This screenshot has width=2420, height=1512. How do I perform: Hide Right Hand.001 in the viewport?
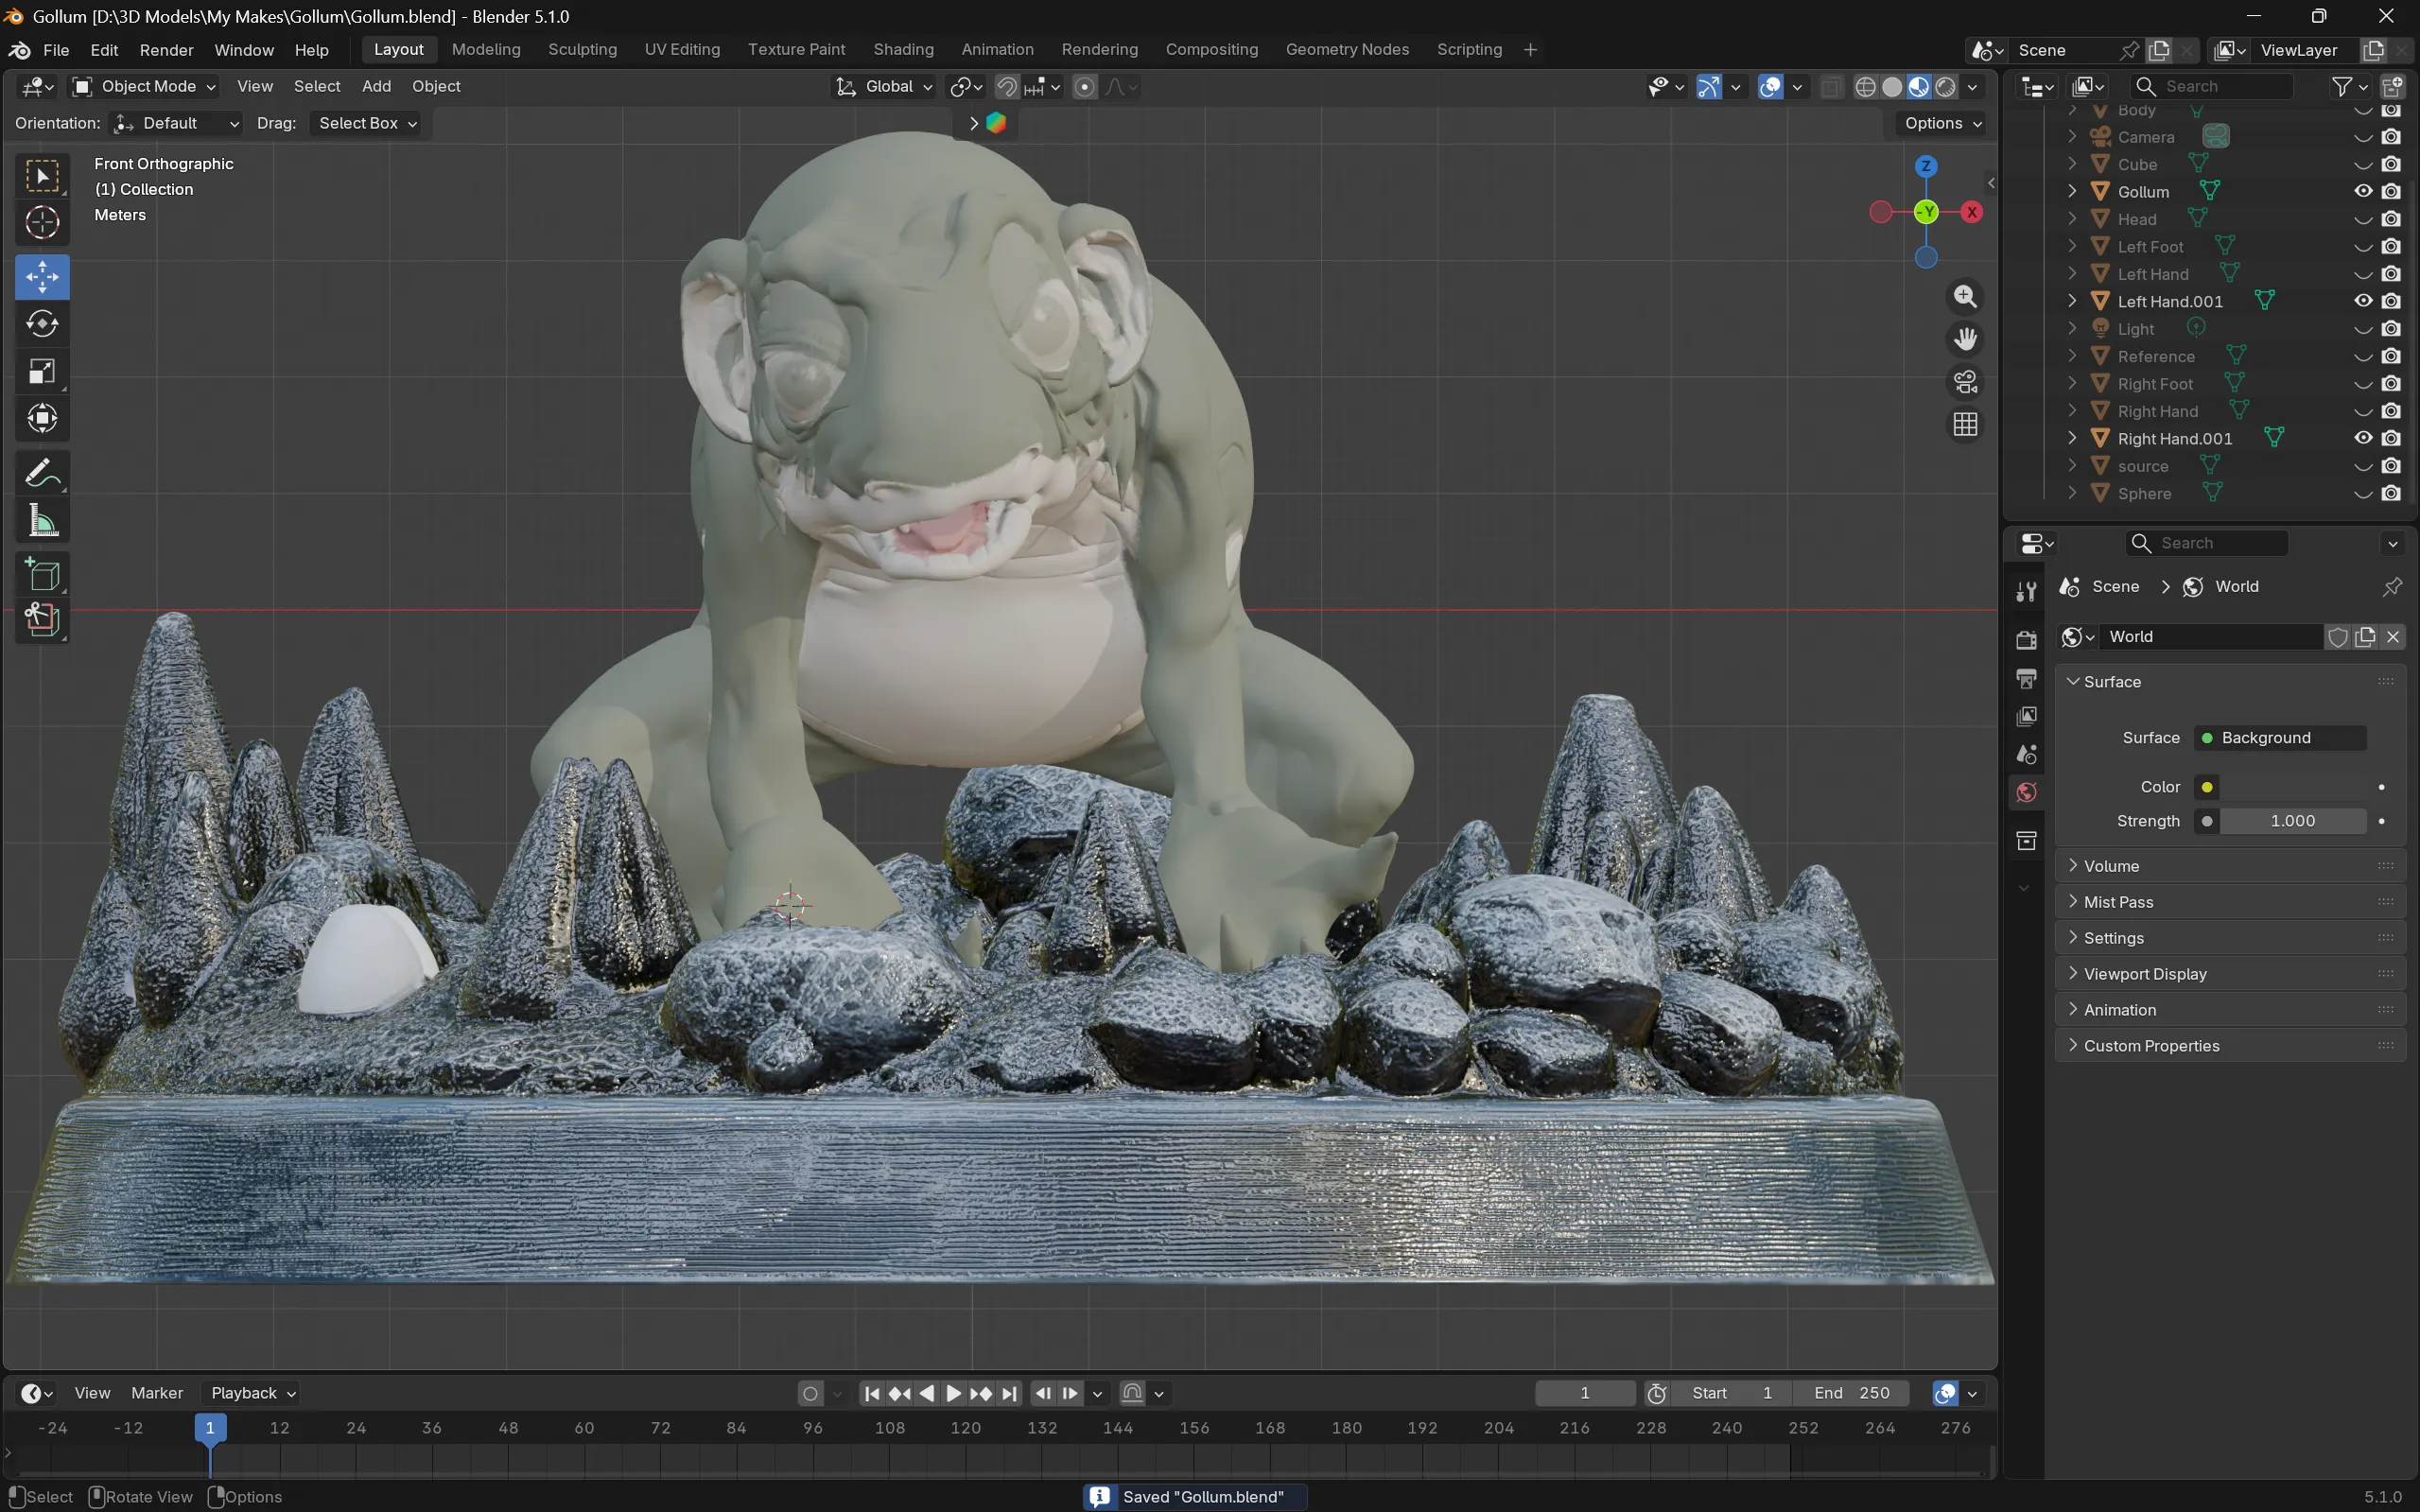[2363, 438]
